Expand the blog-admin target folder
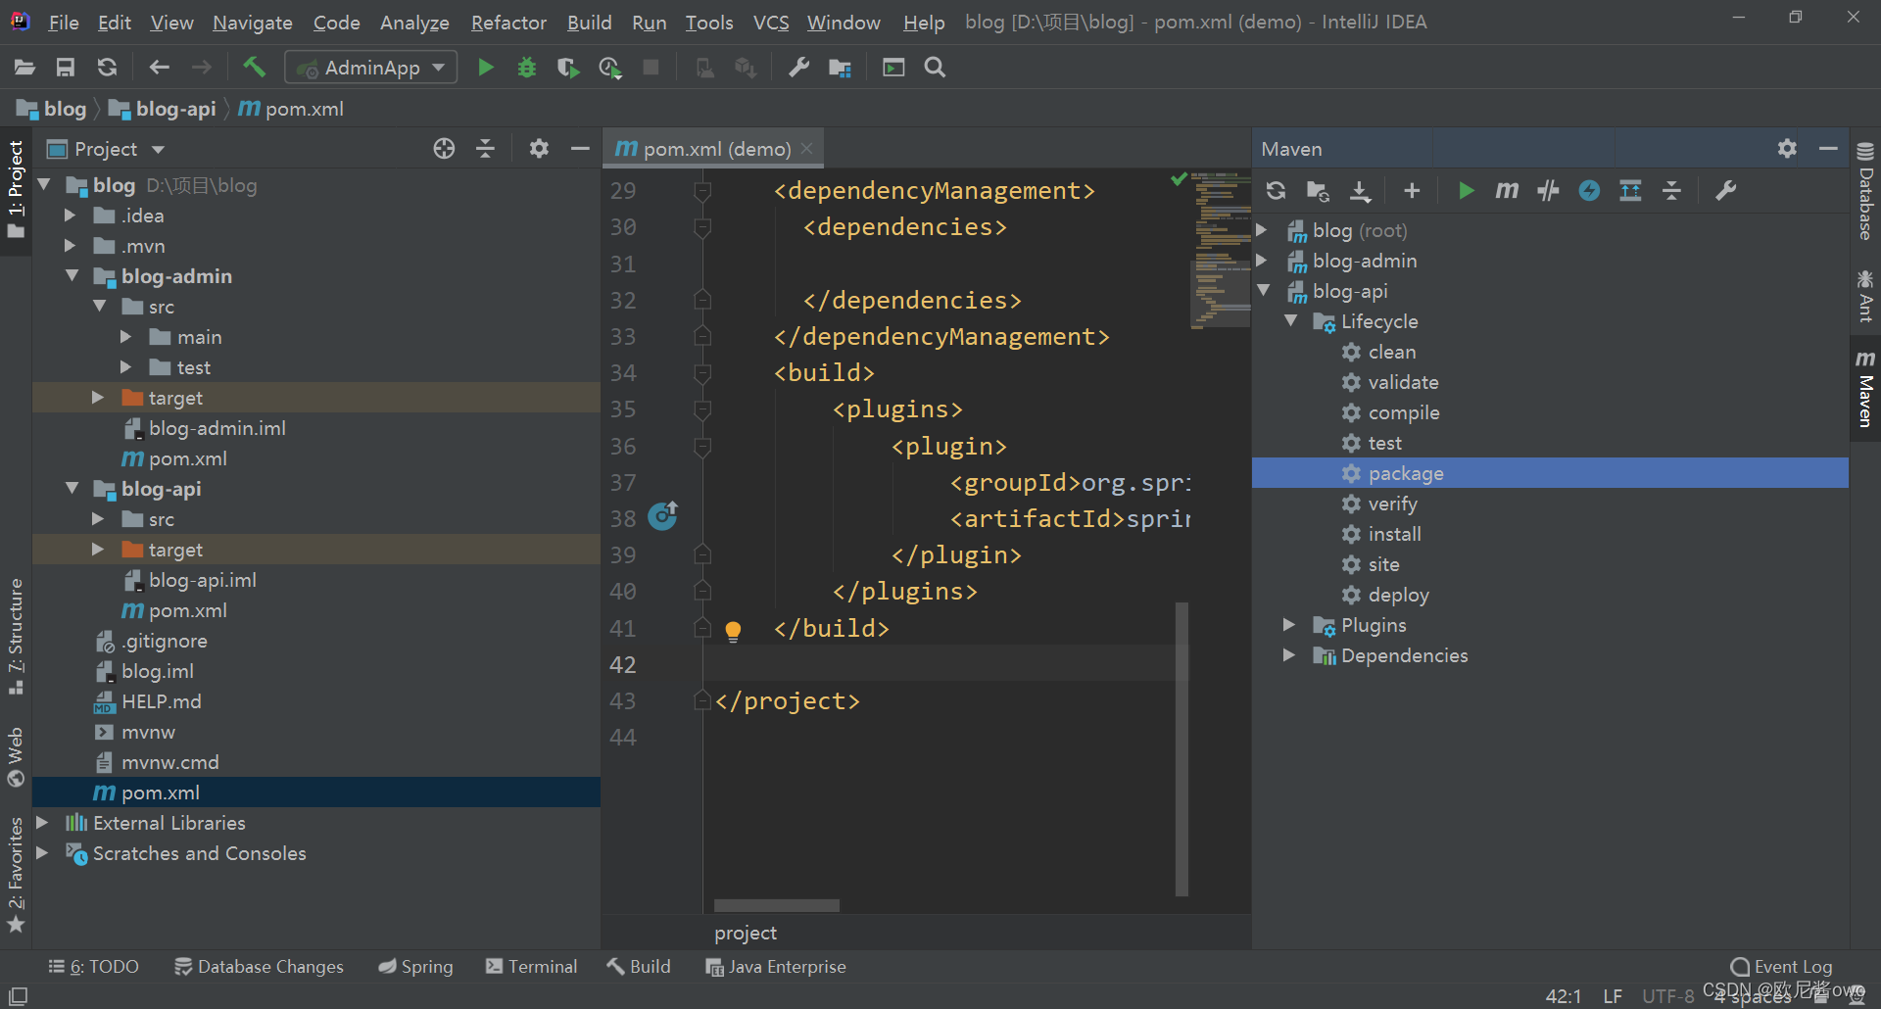Screen dimensions: 1881x1009 pos(97,398)
